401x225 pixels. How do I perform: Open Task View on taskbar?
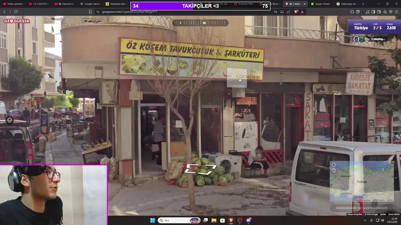pos(206,220)
